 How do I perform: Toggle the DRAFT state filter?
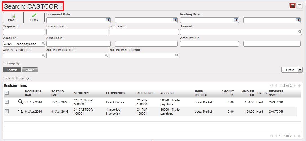point(13,17)
